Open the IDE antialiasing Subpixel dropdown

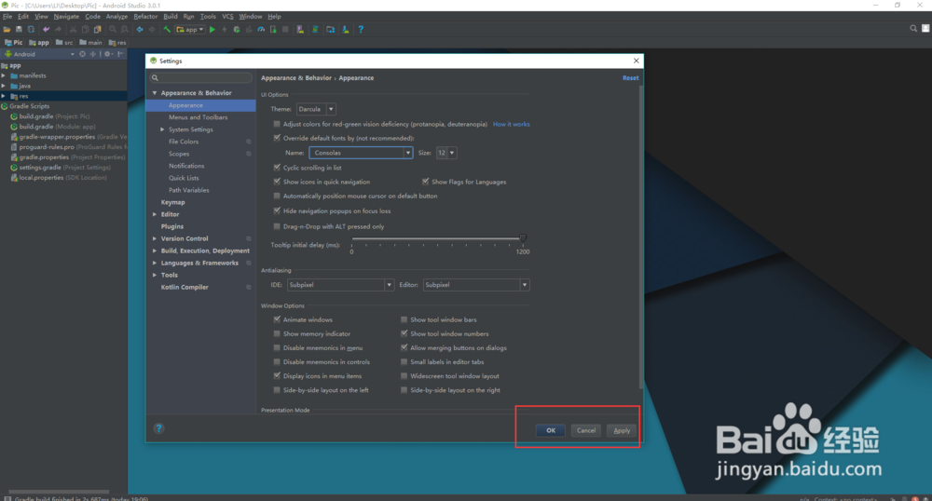[x=340, y=285]
